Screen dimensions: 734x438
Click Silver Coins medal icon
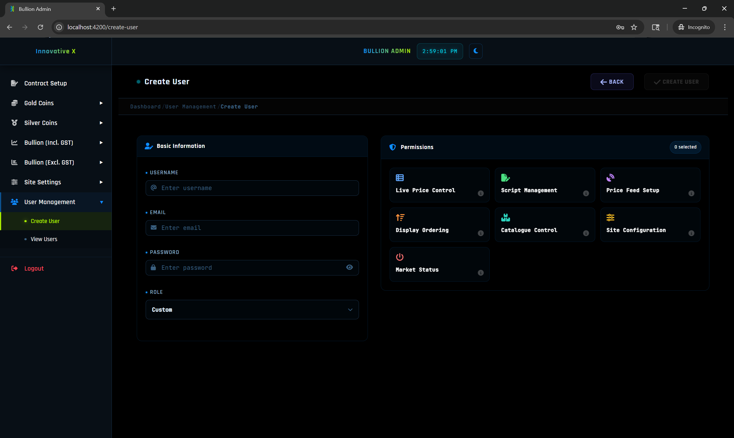pos(14,123)
